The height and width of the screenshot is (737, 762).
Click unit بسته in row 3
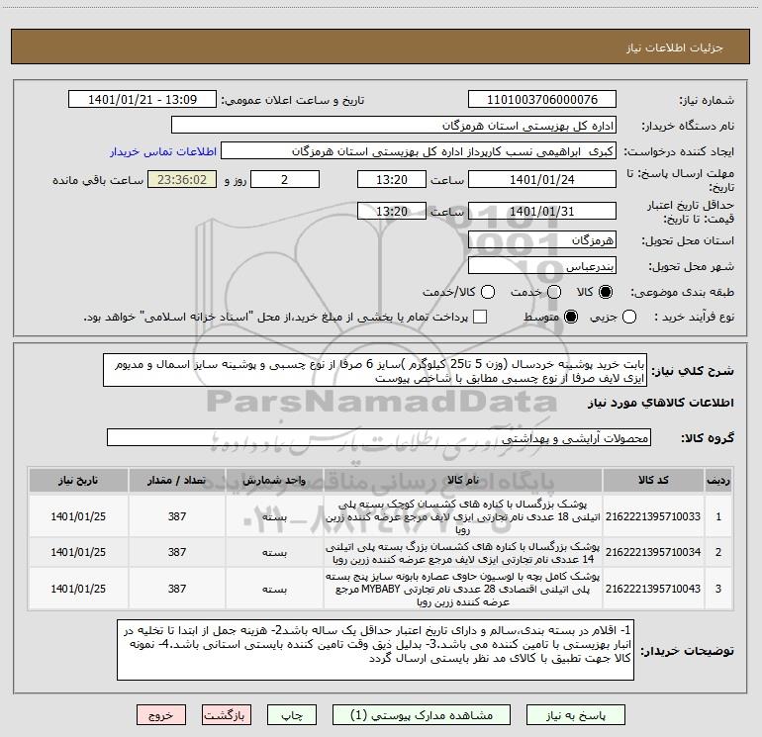(274, 590)
